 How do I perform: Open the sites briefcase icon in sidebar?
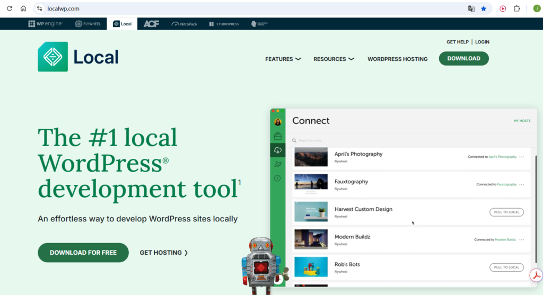278,136
